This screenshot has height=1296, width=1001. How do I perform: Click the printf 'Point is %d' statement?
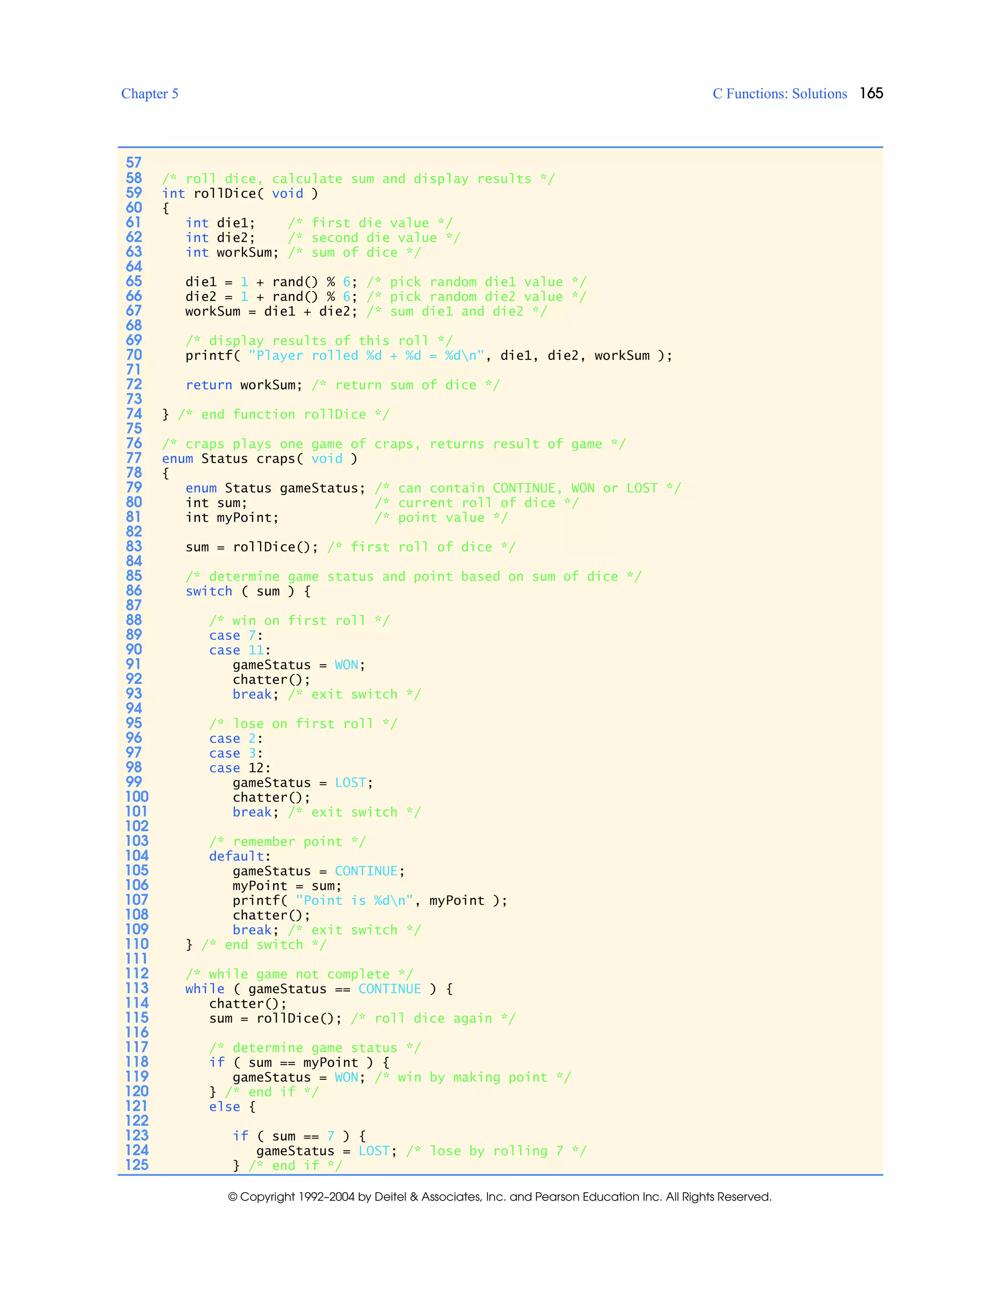[370, 900]
